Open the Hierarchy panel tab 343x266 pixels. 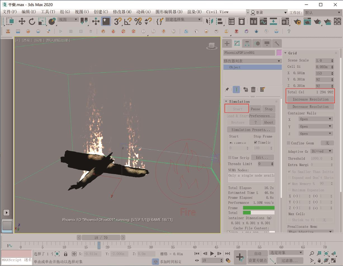[247, 43]
